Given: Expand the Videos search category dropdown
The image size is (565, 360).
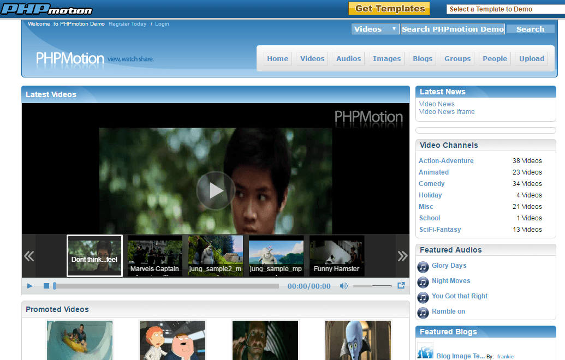Looking at the screenshot, I should click(375, 29).
